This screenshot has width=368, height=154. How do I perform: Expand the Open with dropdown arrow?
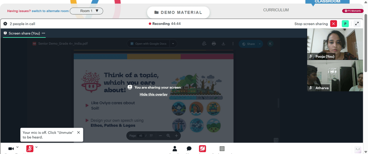point(173,44)
